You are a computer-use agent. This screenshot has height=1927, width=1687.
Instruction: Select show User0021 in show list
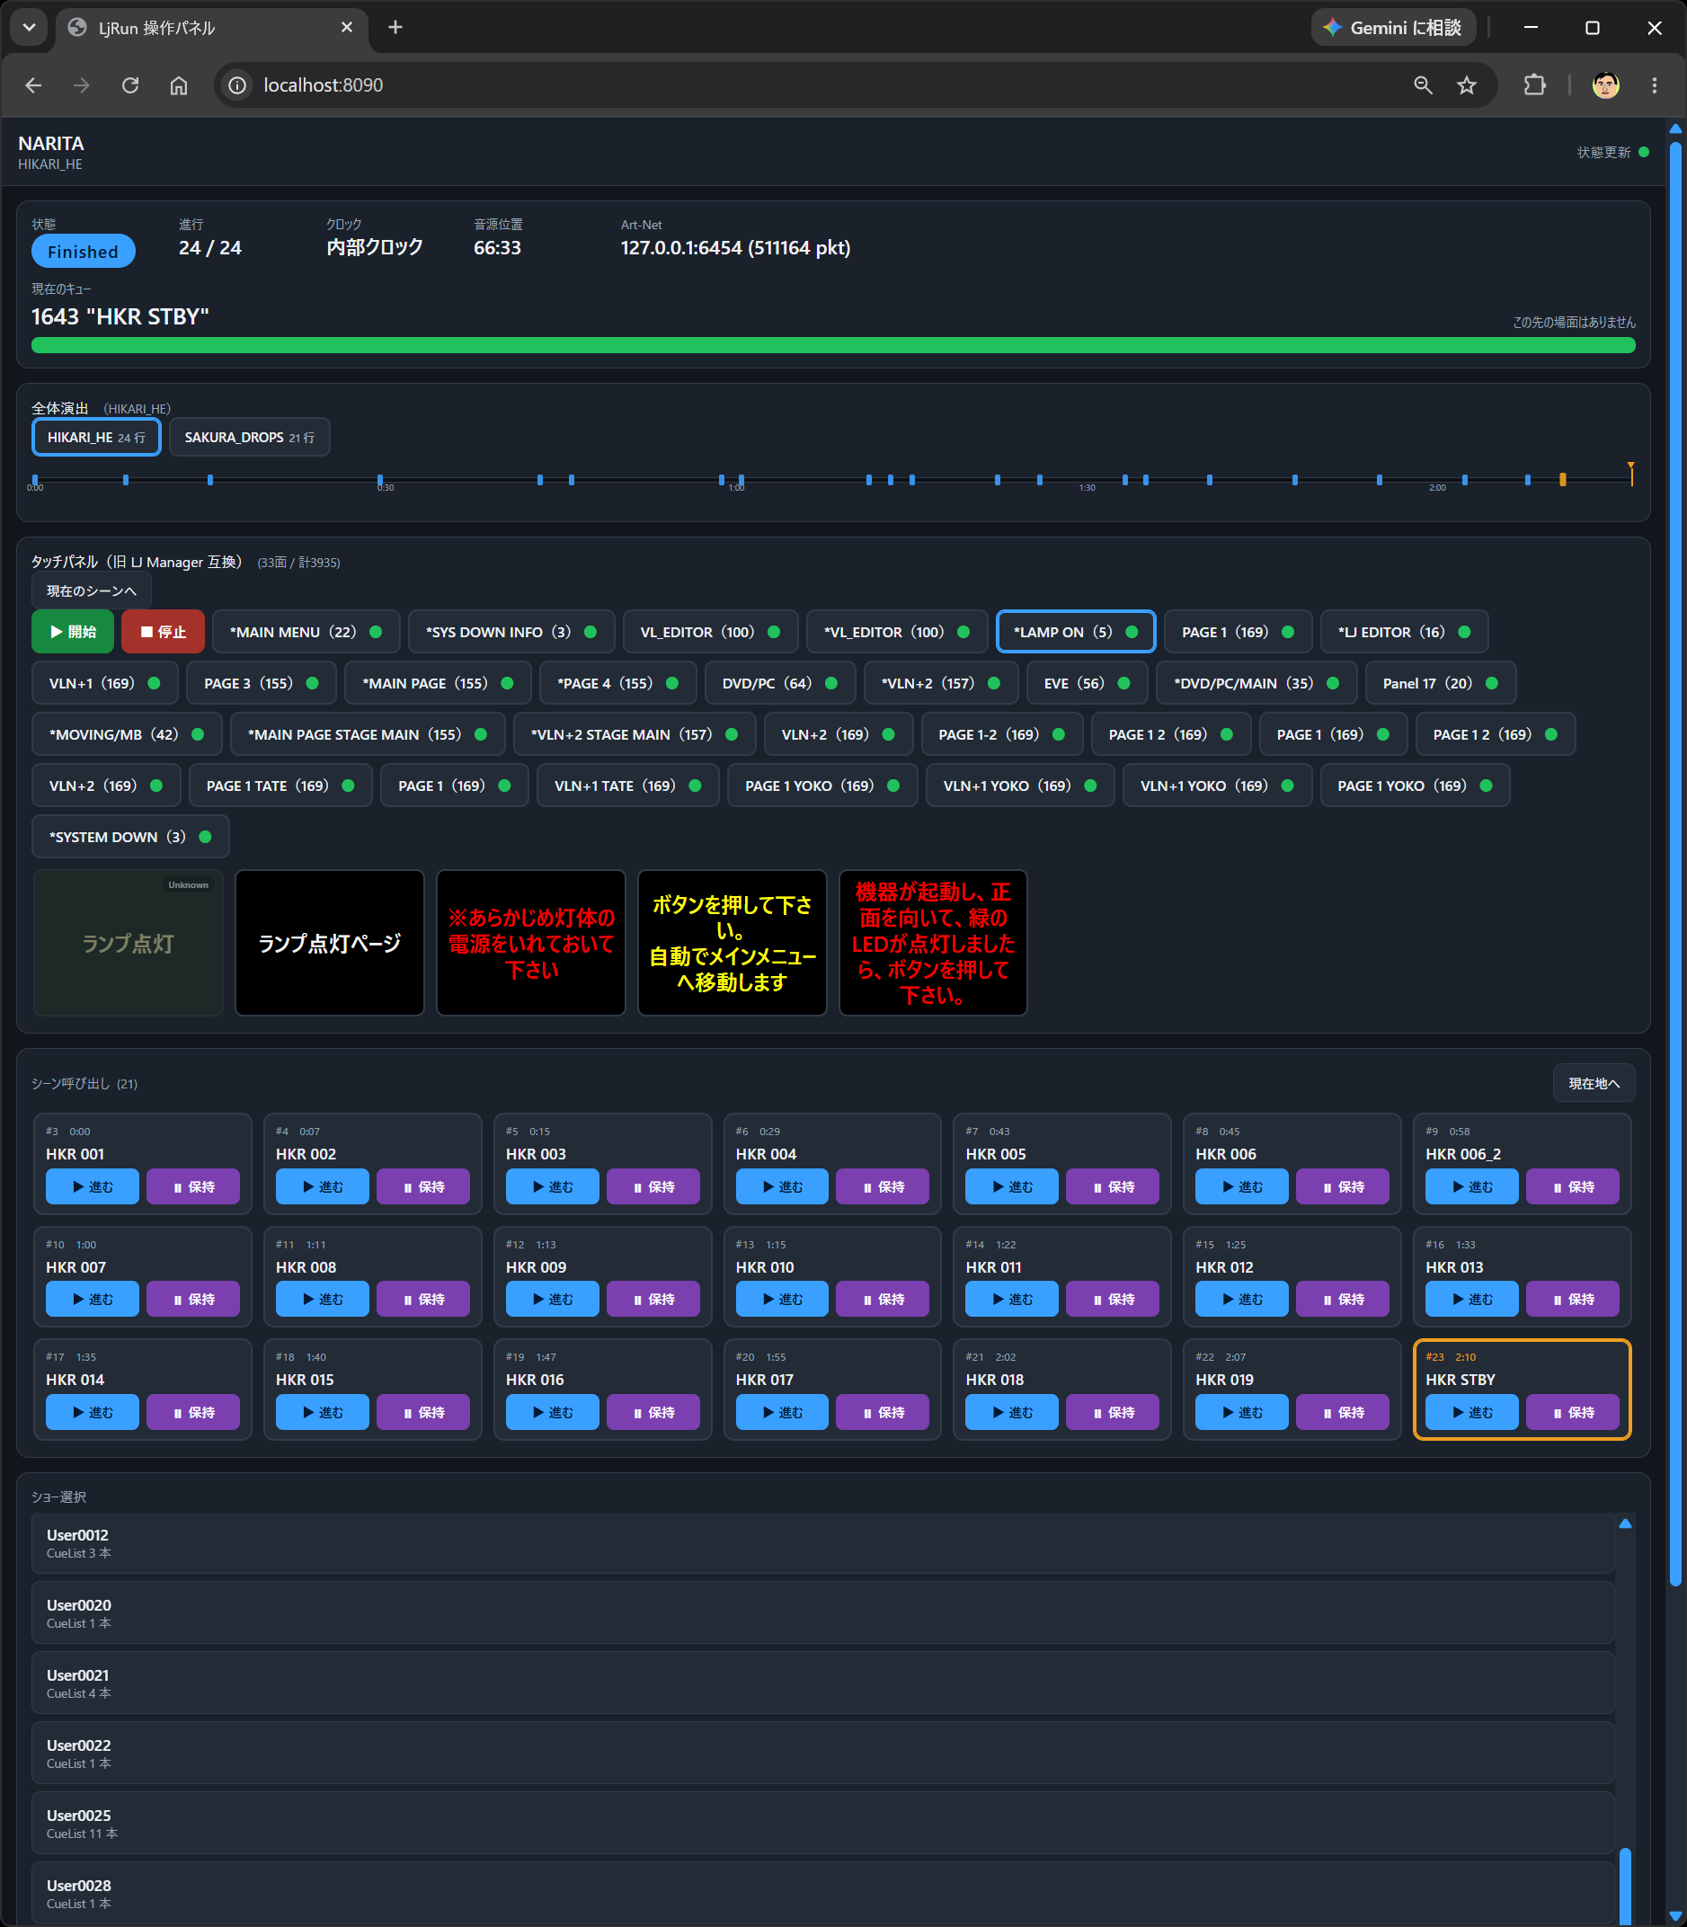(x=822, y=1683)
